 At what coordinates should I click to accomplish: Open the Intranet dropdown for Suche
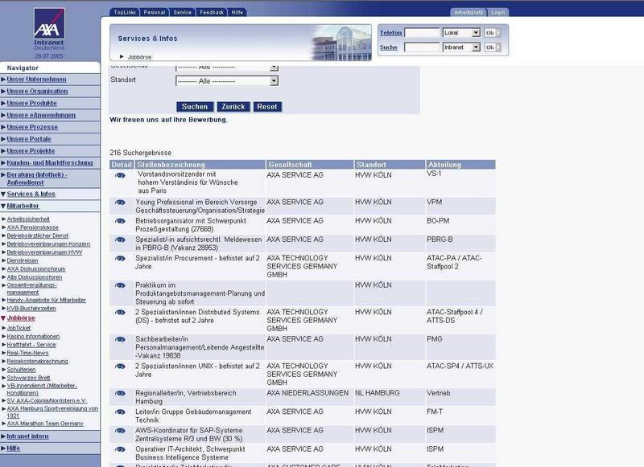pos(461,47)
